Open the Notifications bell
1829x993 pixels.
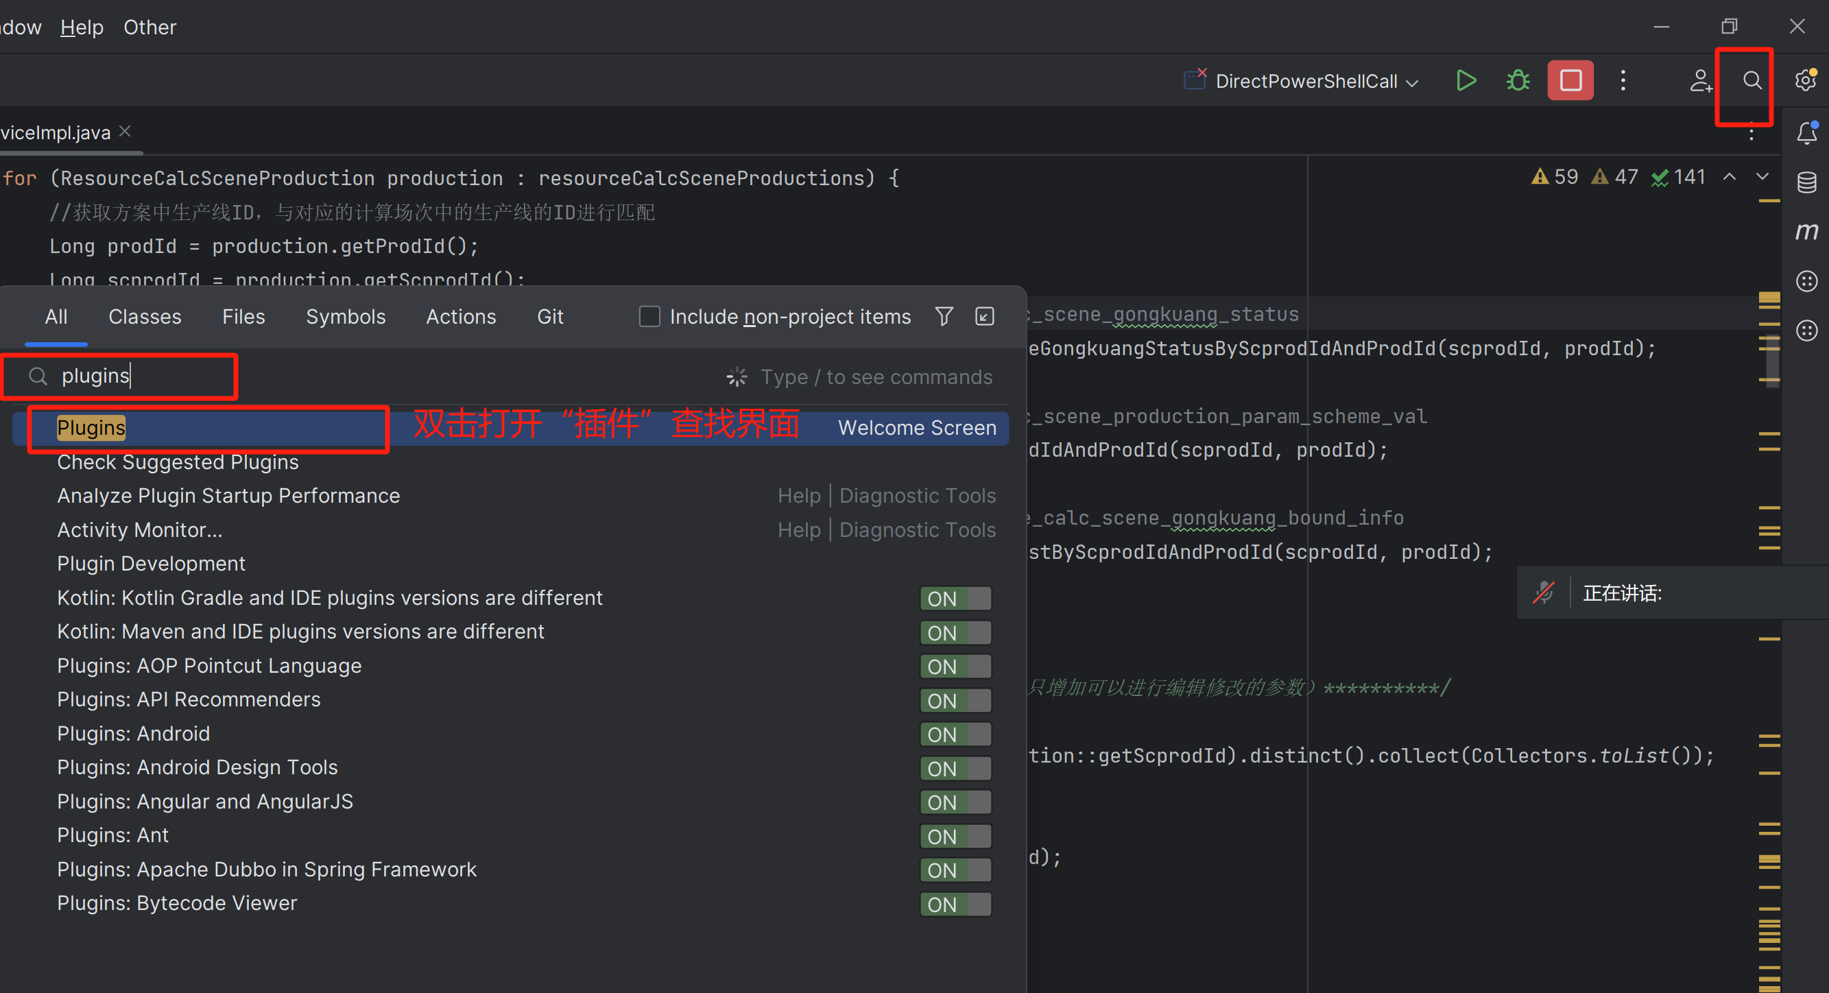1806,133
